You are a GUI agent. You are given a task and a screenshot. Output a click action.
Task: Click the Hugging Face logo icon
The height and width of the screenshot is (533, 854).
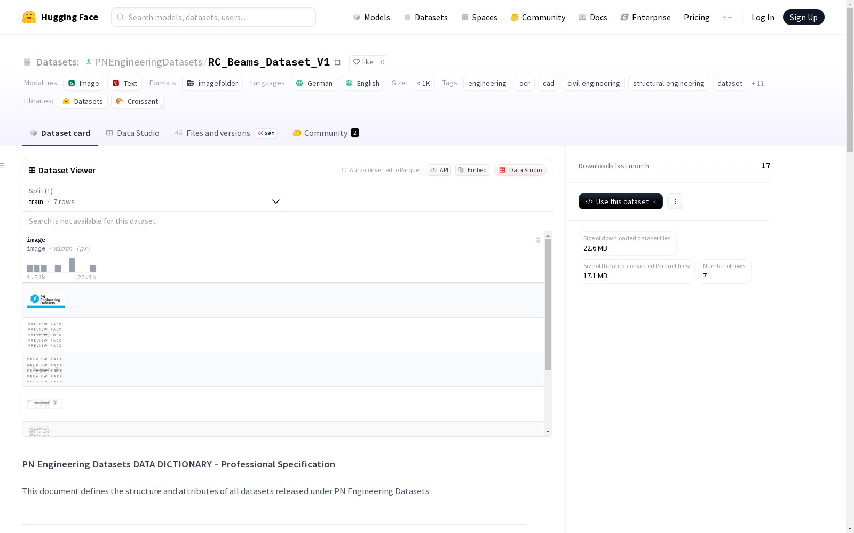click(x=29, y=17)
